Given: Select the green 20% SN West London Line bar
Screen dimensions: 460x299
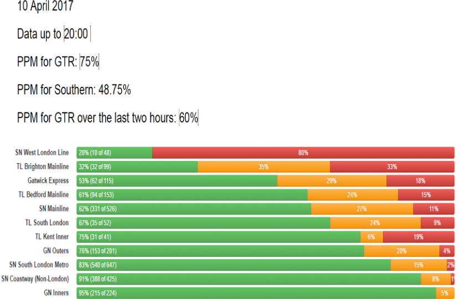Looking at the screenshot, I should pos(114,153).
